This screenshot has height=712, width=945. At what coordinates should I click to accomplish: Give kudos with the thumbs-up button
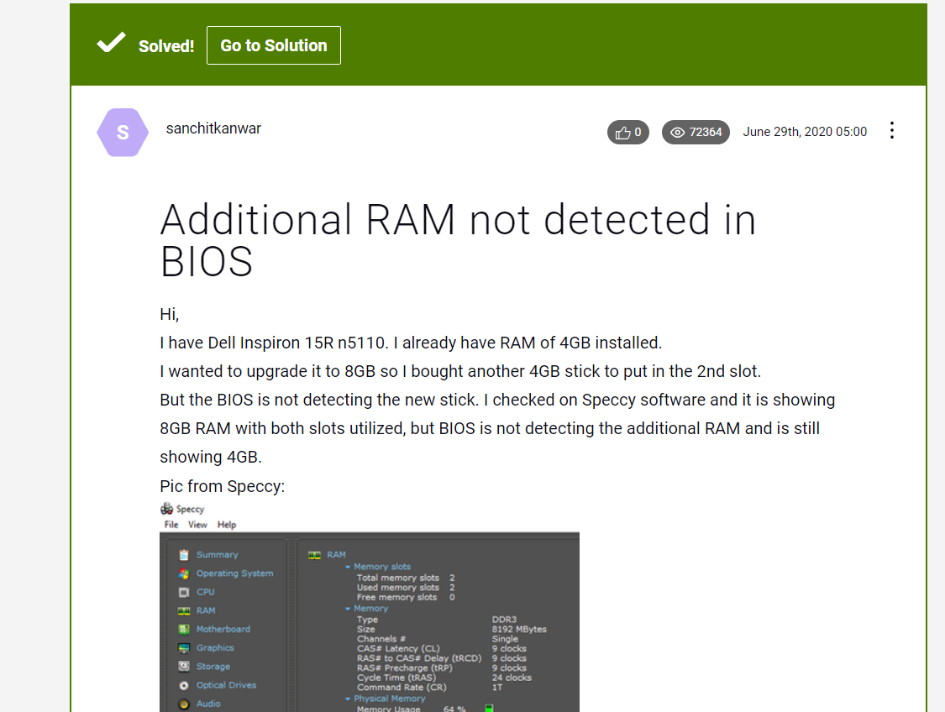[628, 133]
